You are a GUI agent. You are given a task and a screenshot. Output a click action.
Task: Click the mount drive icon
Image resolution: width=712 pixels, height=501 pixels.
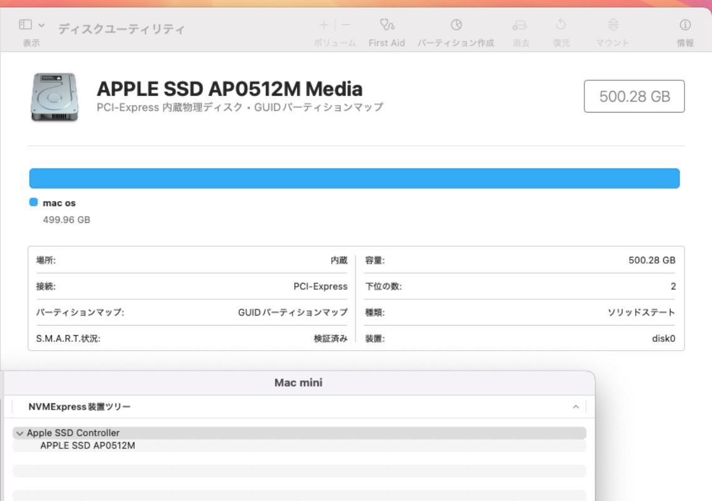pyautogui.click(x=613, y=24)
